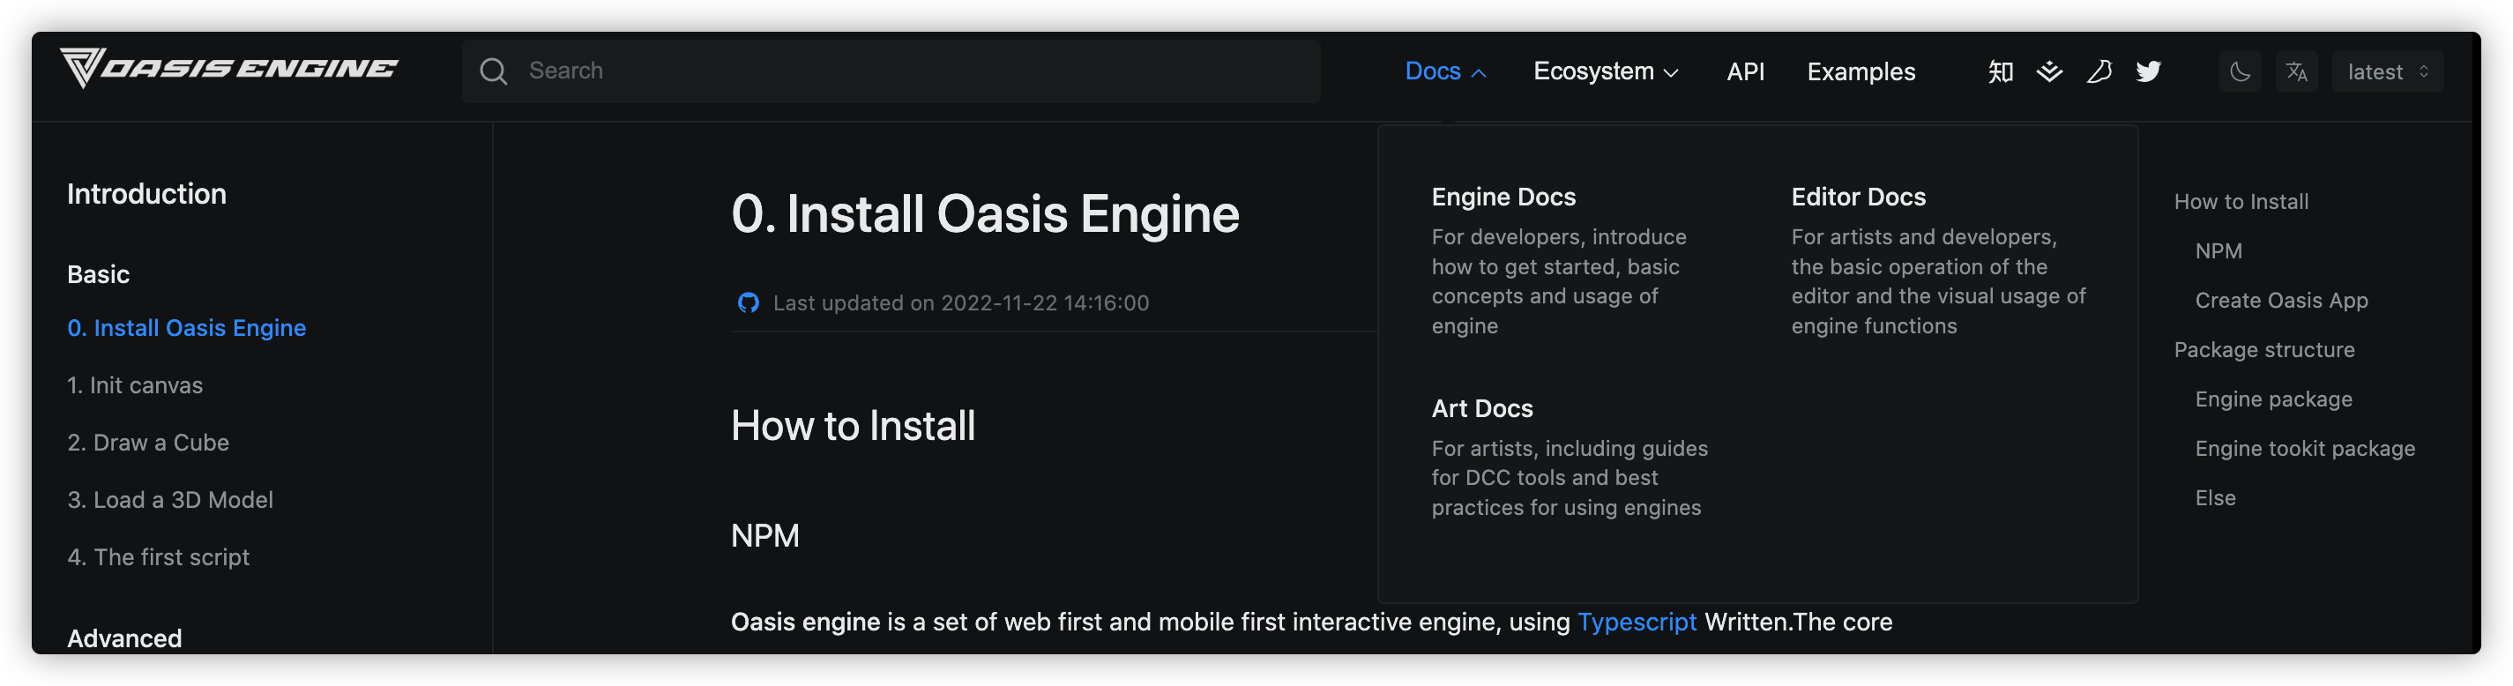
Task: Select Editor Docs in the dropdown panel
Action: pyautogui.click(x=1858, y=198)
